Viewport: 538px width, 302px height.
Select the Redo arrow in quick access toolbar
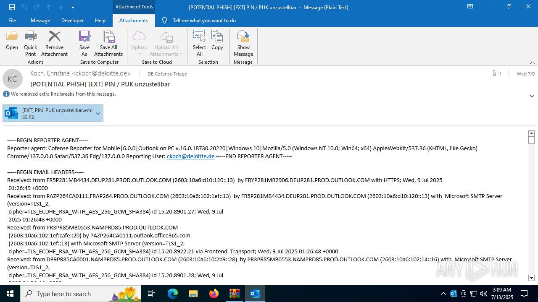(x=37, y=7)
